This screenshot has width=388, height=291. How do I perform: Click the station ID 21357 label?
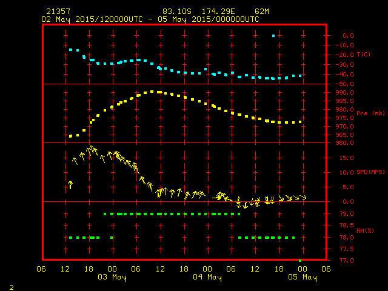pos(58,12)
